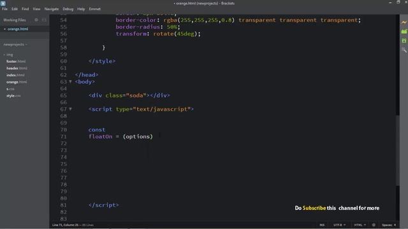Open the Debug menu

pyautogui.click(x=68, y=9)
